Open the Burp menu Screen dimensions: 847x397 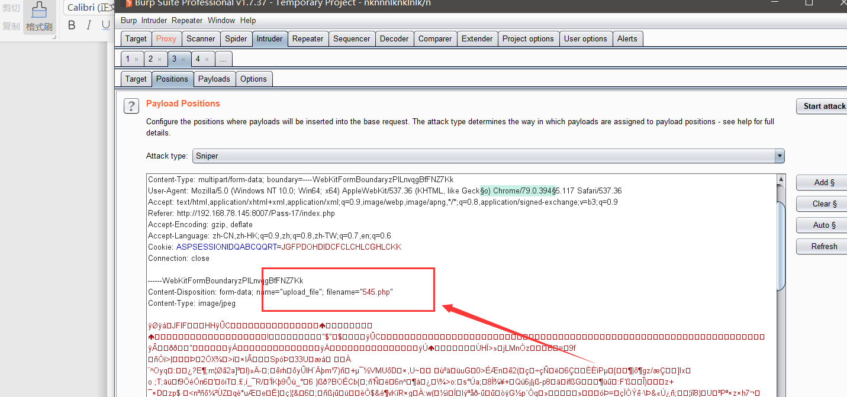[128, 20]
